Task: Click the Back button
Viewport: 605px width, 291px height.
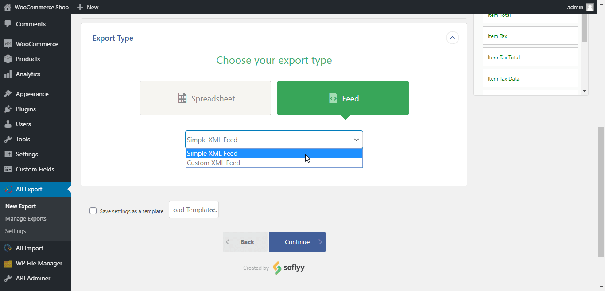Action: point(245,242)
